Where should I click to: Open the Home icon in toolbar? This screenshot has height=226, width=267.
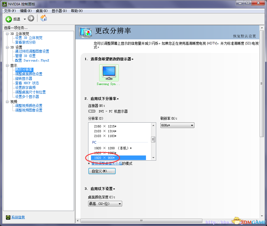(44, 18)
